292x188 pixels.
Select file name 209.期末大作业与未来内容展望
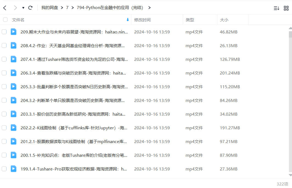coord(74,32)
